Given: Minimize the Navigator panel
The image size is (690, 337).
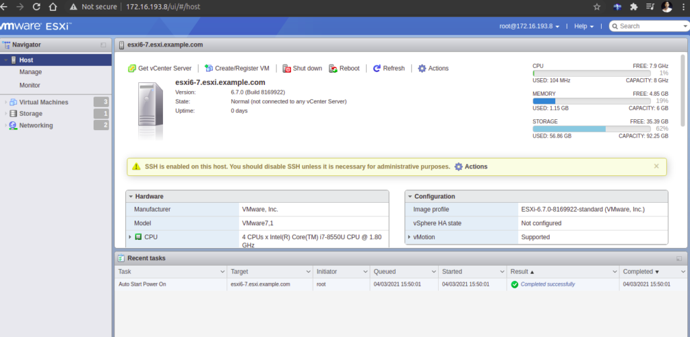Looking at the screenshot, I should pyautogui.click(x=103, y=45).
